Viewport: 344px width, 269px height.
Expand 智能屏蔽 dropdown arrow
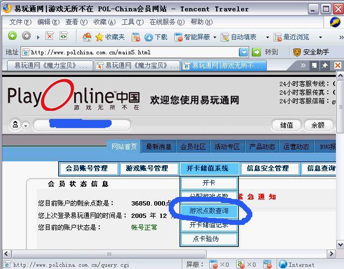[215, 38]
